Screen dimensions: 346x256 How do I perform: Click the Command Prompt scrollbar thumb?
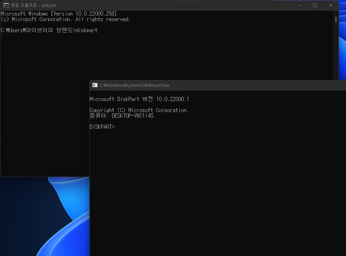[x=336, y=19]
